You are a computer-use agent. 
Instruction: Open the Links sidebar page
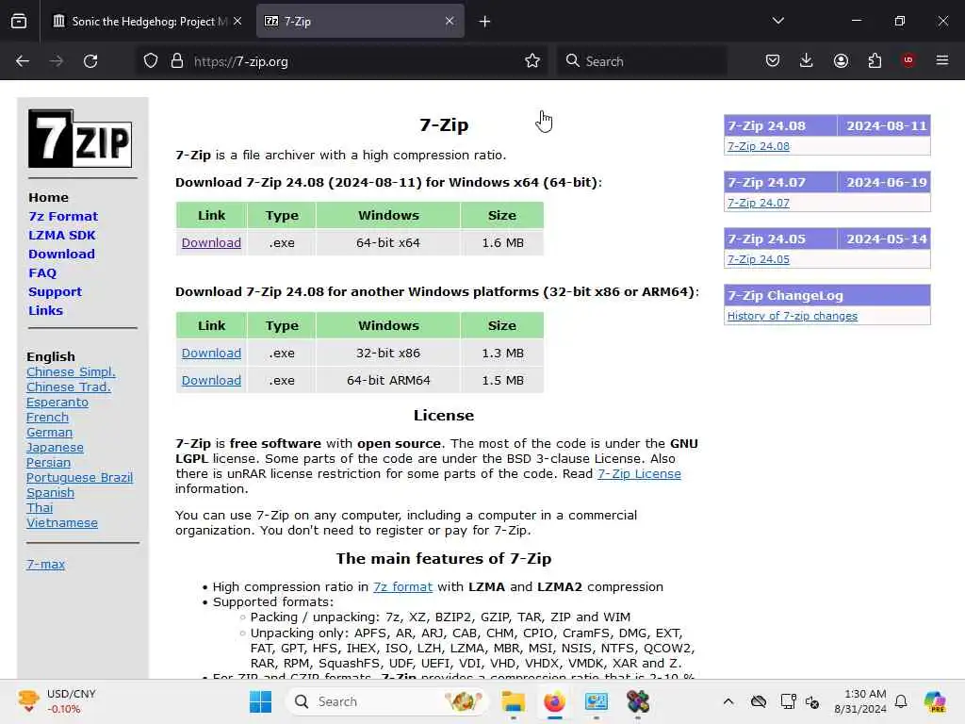click(45, 311)
